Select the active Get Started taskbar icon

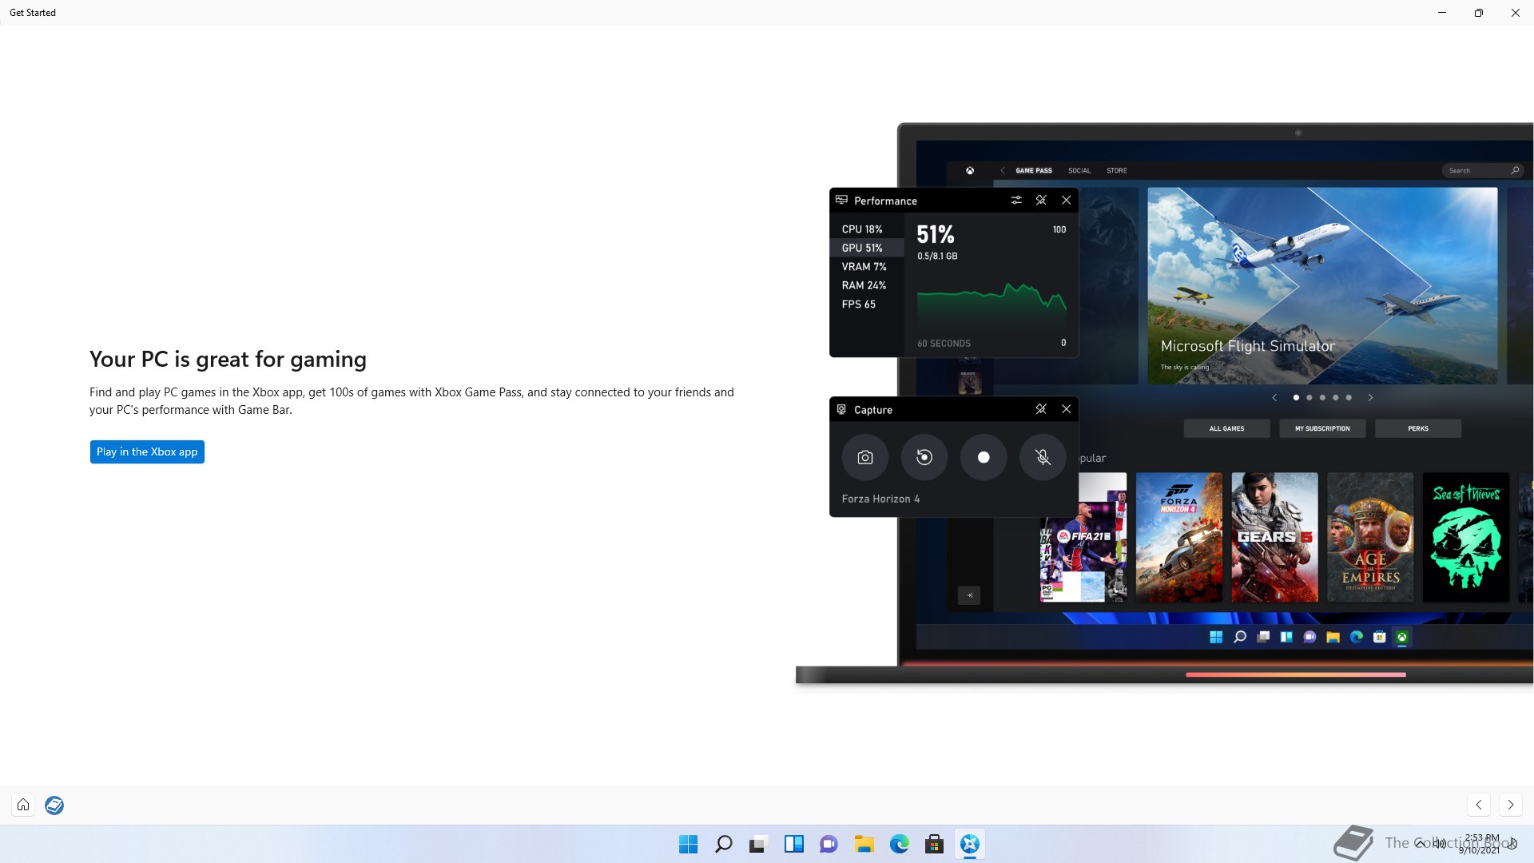coord(969,844)
